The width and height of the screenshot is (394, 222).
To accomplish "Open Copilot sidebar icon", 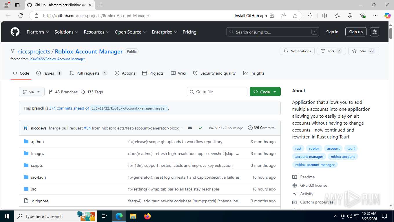I will tap(388, 16).
